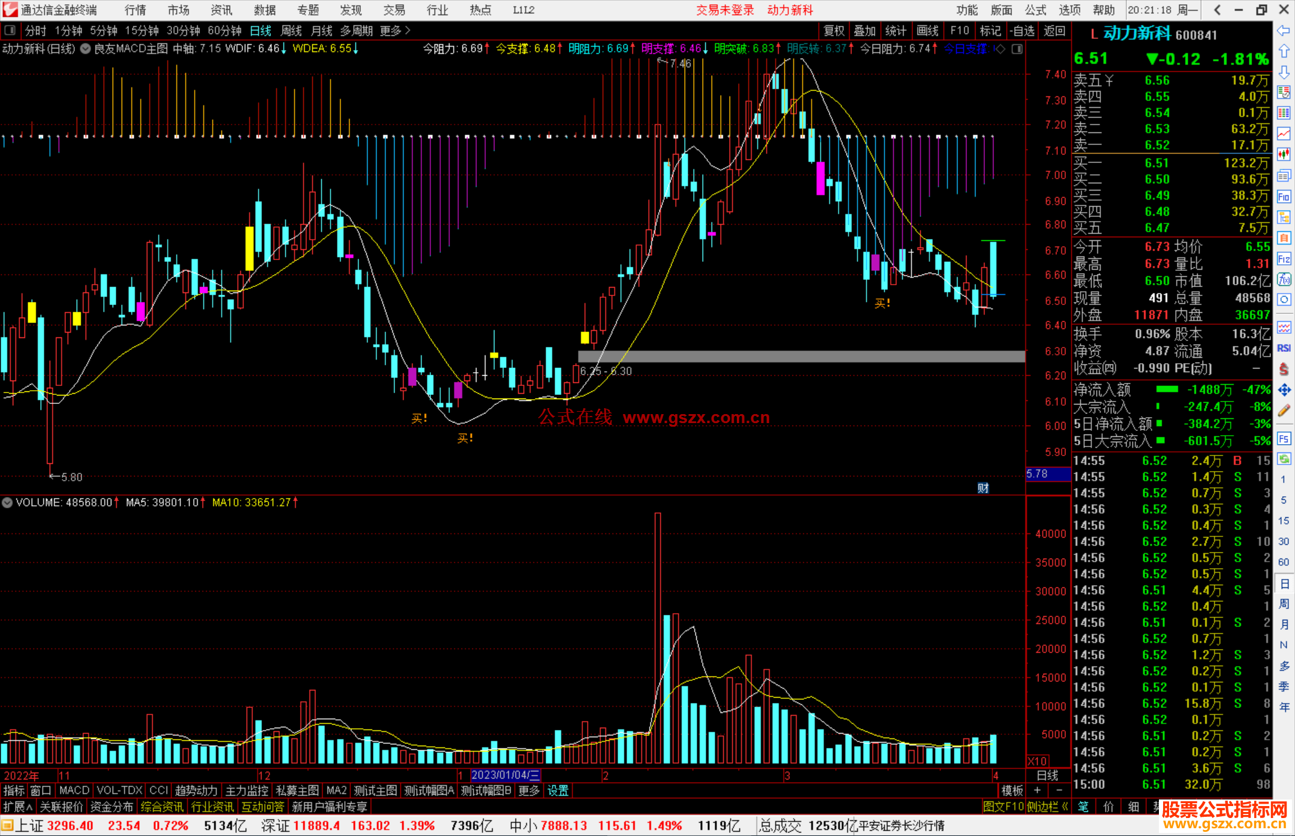Expand the 更多 period options in top toolbar

[x=395, y=31]
